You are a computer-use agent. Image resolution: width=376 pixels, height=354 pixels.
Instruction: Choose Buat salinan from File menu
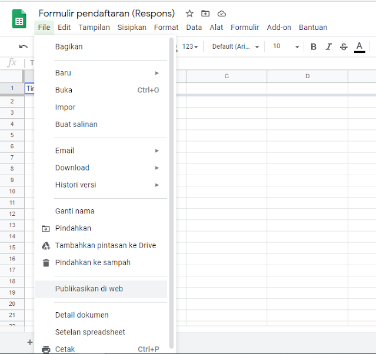coord(76,124)
